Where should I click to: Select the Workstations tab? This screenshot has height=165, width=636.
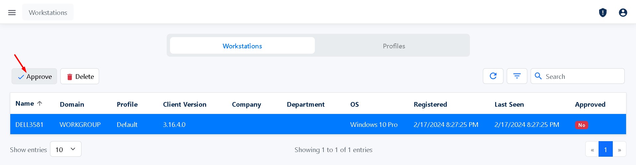(x=242, y=46)
